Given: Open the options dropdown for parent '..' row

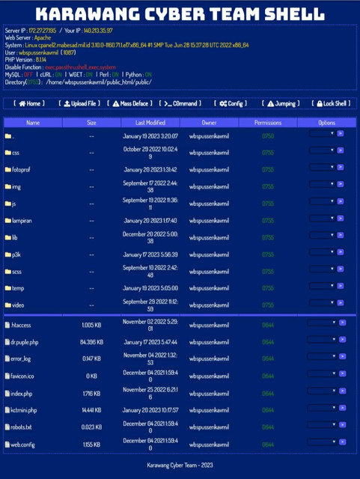Looking at the screenshot, I should [x=322, y=133].
